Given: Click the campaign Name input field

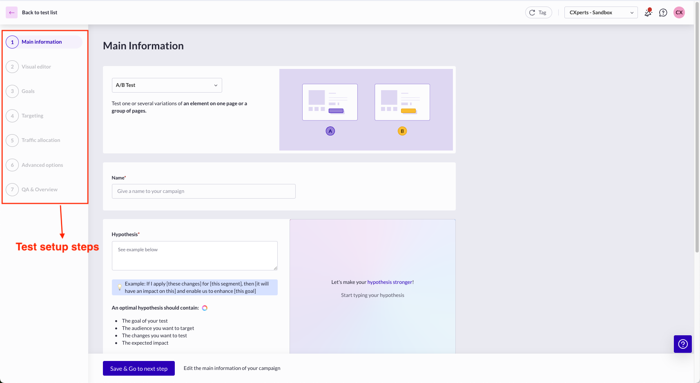Looking at the screenshot, I should pos(203,191).
